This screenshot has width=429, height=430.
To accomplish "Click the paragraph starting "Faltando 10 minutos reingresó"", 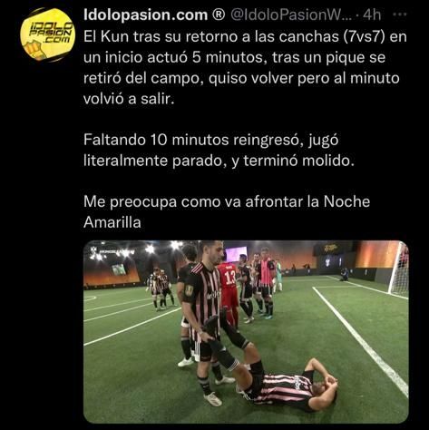I will (219, 151).
